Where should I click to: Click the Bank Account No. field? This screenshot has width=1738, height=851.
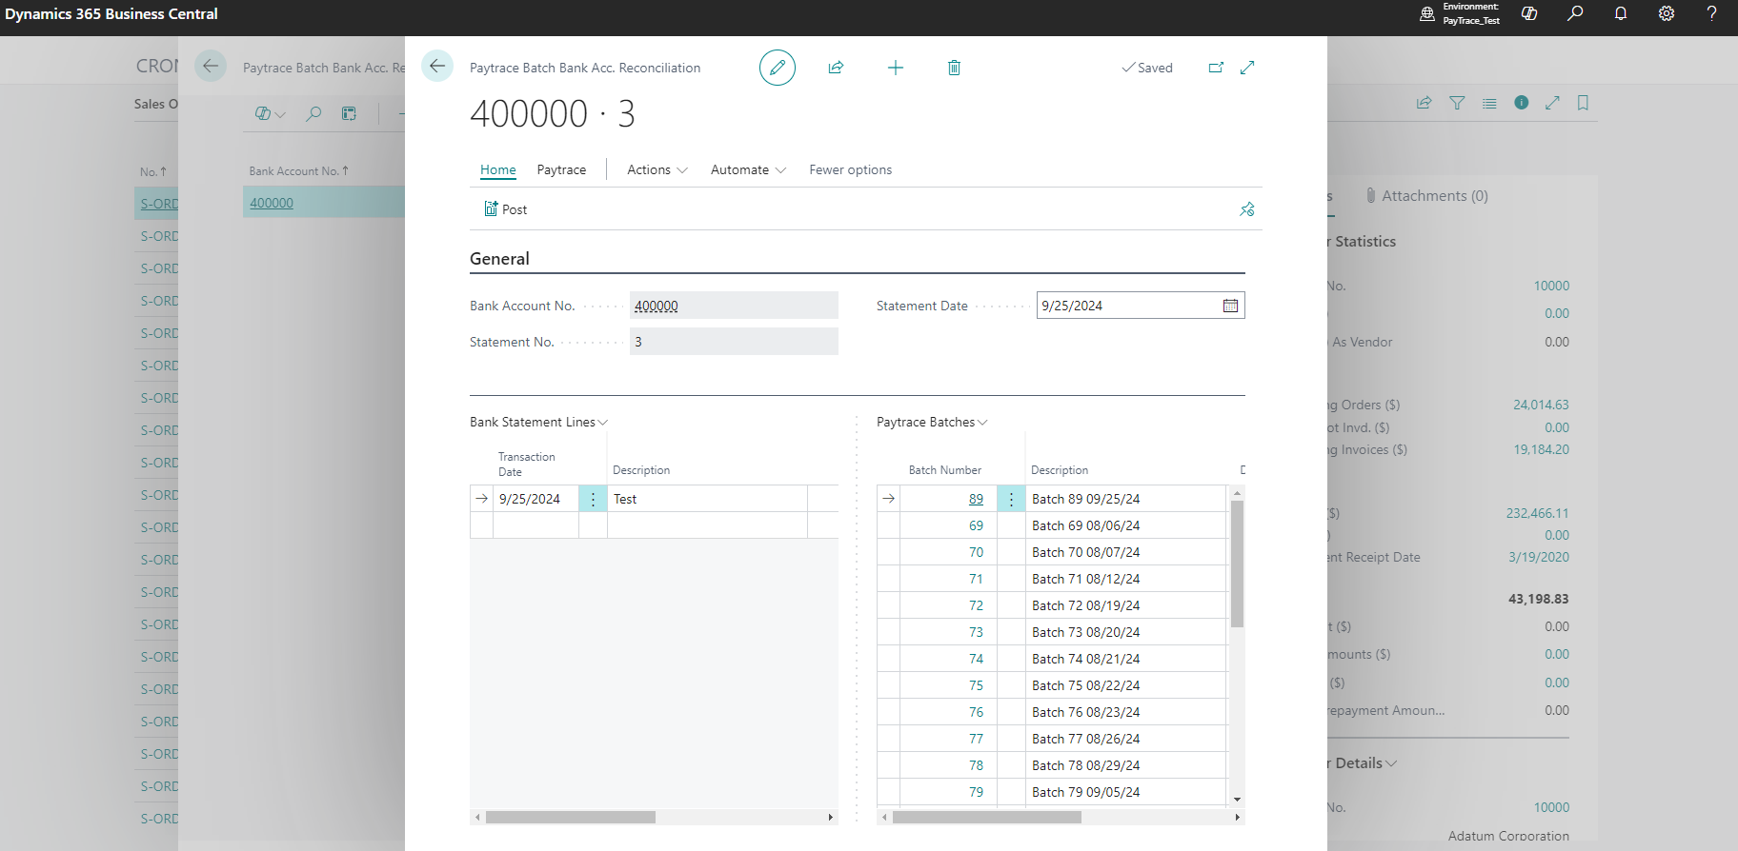pyautogui.click(x=734, y=306)
